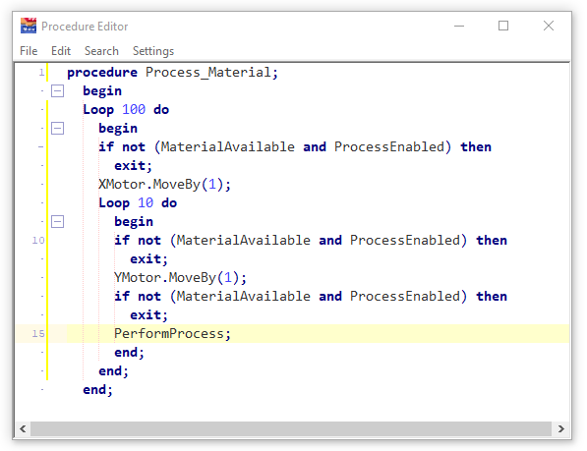Click the right scroll arrow

(560, 428)
